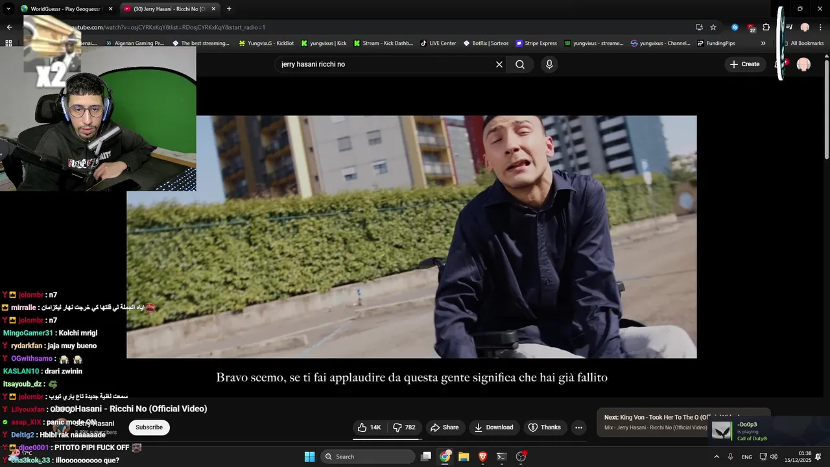Go back to the previous page
Viewport: 830px width, 467px height.
click(x=9, y=27)
